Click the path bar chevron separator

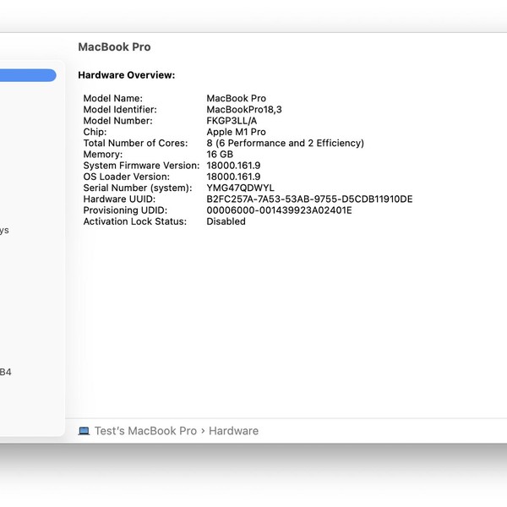pos(203,431)
